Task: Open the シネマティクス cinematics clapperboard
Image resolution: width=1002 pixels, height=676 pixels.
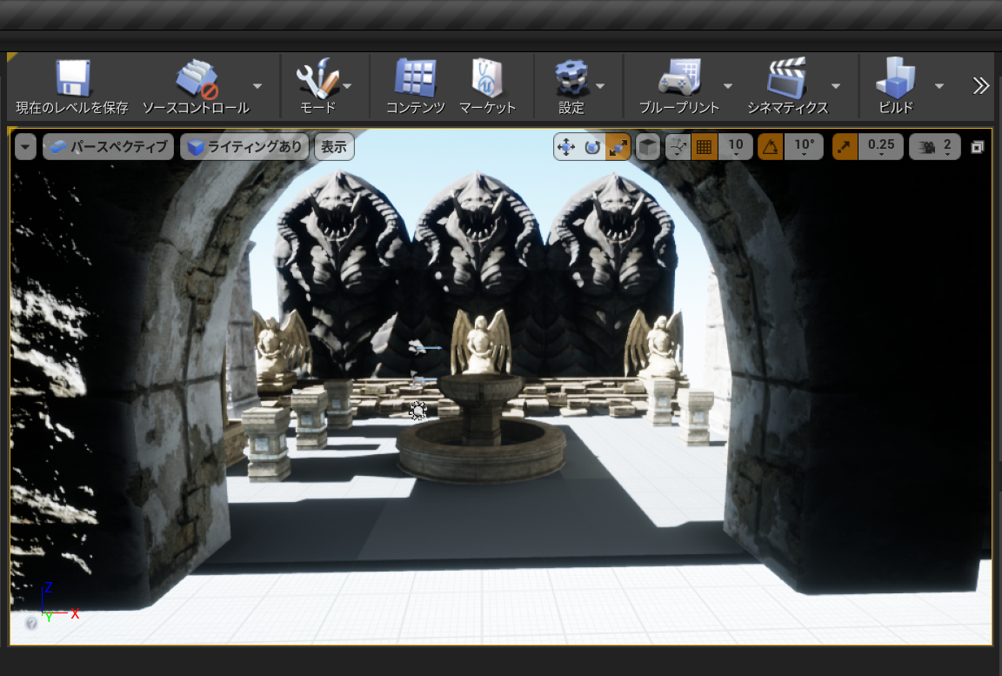Action: click(787, 86)
